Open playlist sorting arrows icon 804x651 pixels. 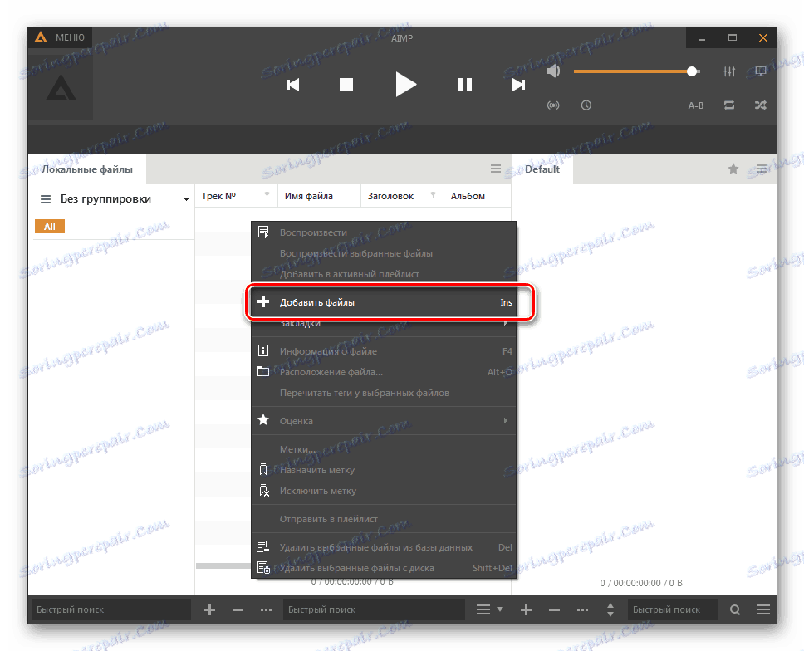coord(610,609)
